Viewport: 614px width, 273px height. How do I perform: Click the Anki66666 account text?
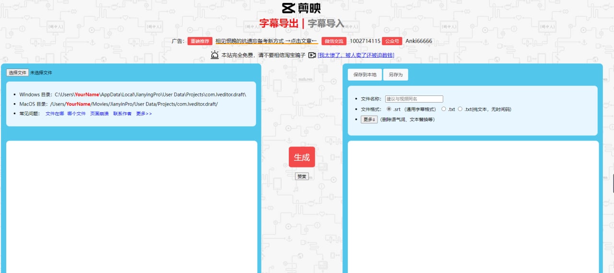click(419, 41)
